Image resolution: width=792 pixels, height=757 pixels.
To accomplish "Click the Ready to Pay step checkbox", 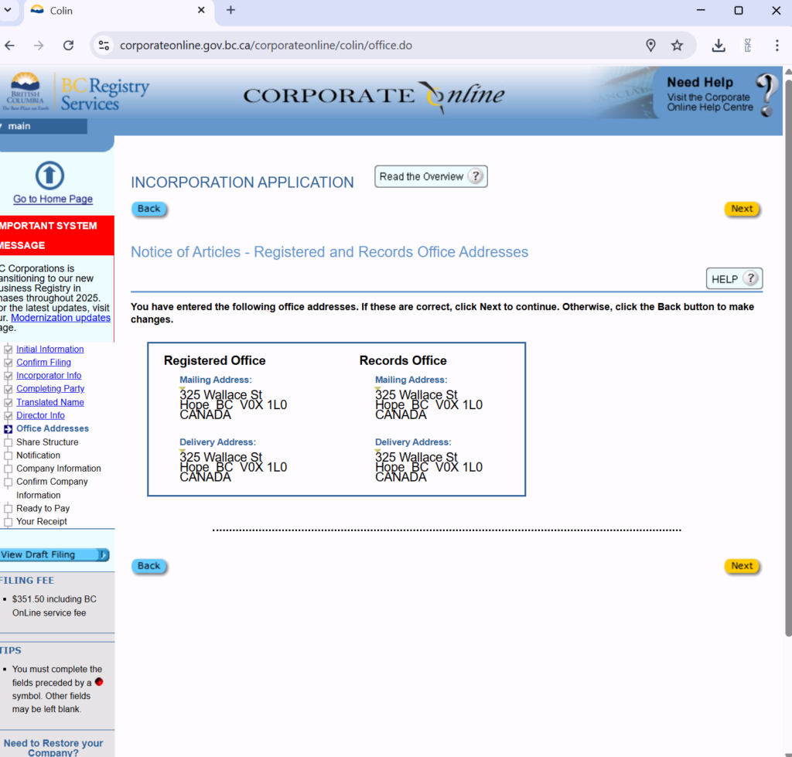I will [x=9, y=509].
